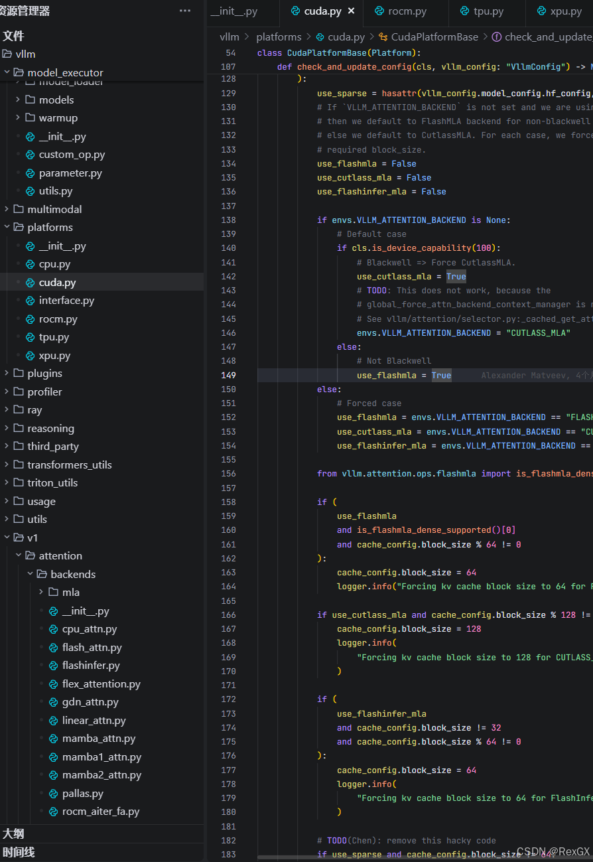This screenshot has width=593, height=862.
Task: Open cpu.py in platforms folder
Action: (x=54, y=264)
